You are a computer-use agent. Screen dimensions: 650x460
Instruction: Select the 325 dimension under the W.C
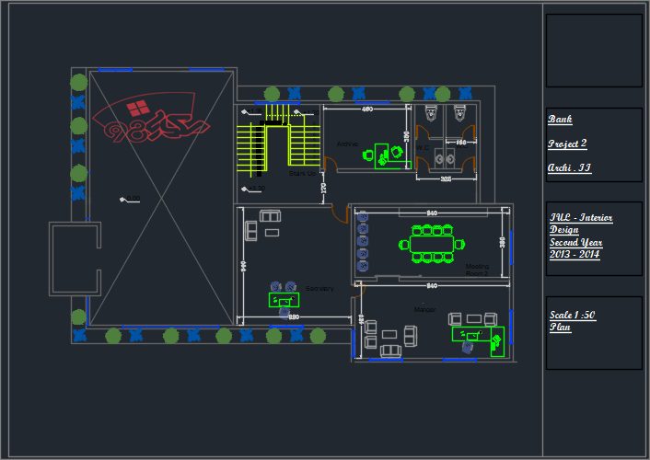point(446,179)
